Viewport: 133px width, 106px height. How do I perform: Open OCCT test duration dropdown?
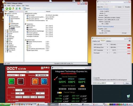(x=18, y=75)
